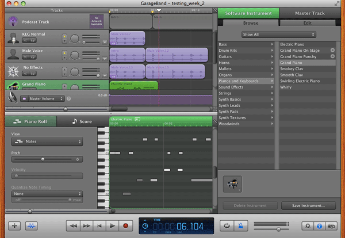This screenshot has height=238, width=345.
Task: Select Electric Piano instrument
Action: coord(308,44)
